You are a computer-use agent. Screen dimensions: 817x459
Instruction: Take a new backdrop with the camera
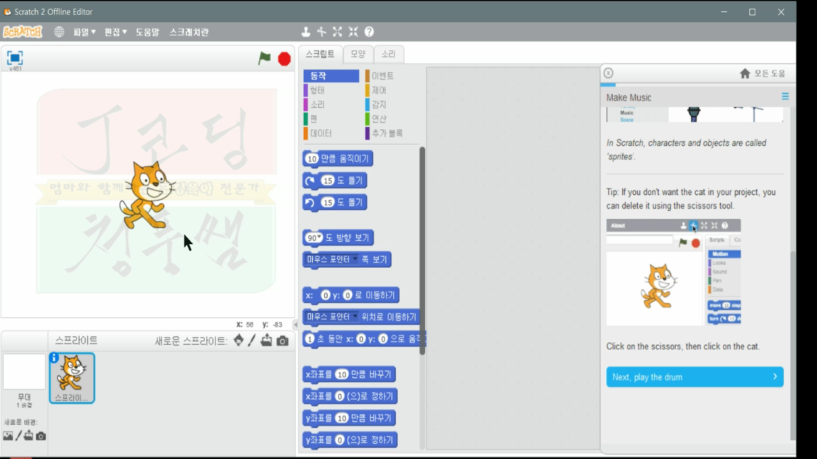point(41,436)
